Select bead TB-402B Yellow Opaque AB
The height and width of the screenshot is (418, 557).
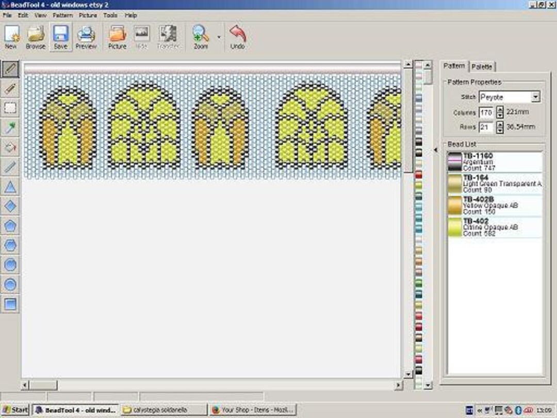(x=495, y=205)
